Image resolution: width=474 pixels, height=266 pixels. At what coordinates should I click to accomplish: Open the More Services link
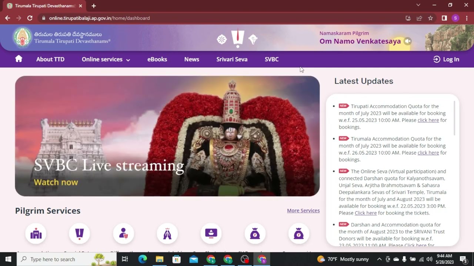click(303, 211)
